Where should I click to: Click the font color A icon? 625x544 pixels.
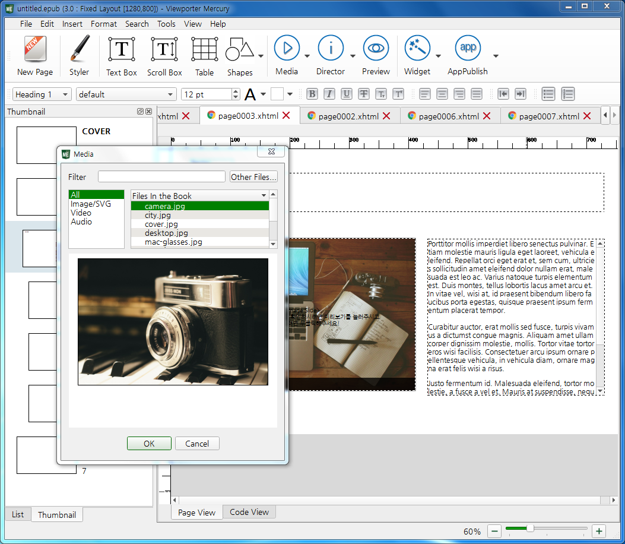point(250,94)
